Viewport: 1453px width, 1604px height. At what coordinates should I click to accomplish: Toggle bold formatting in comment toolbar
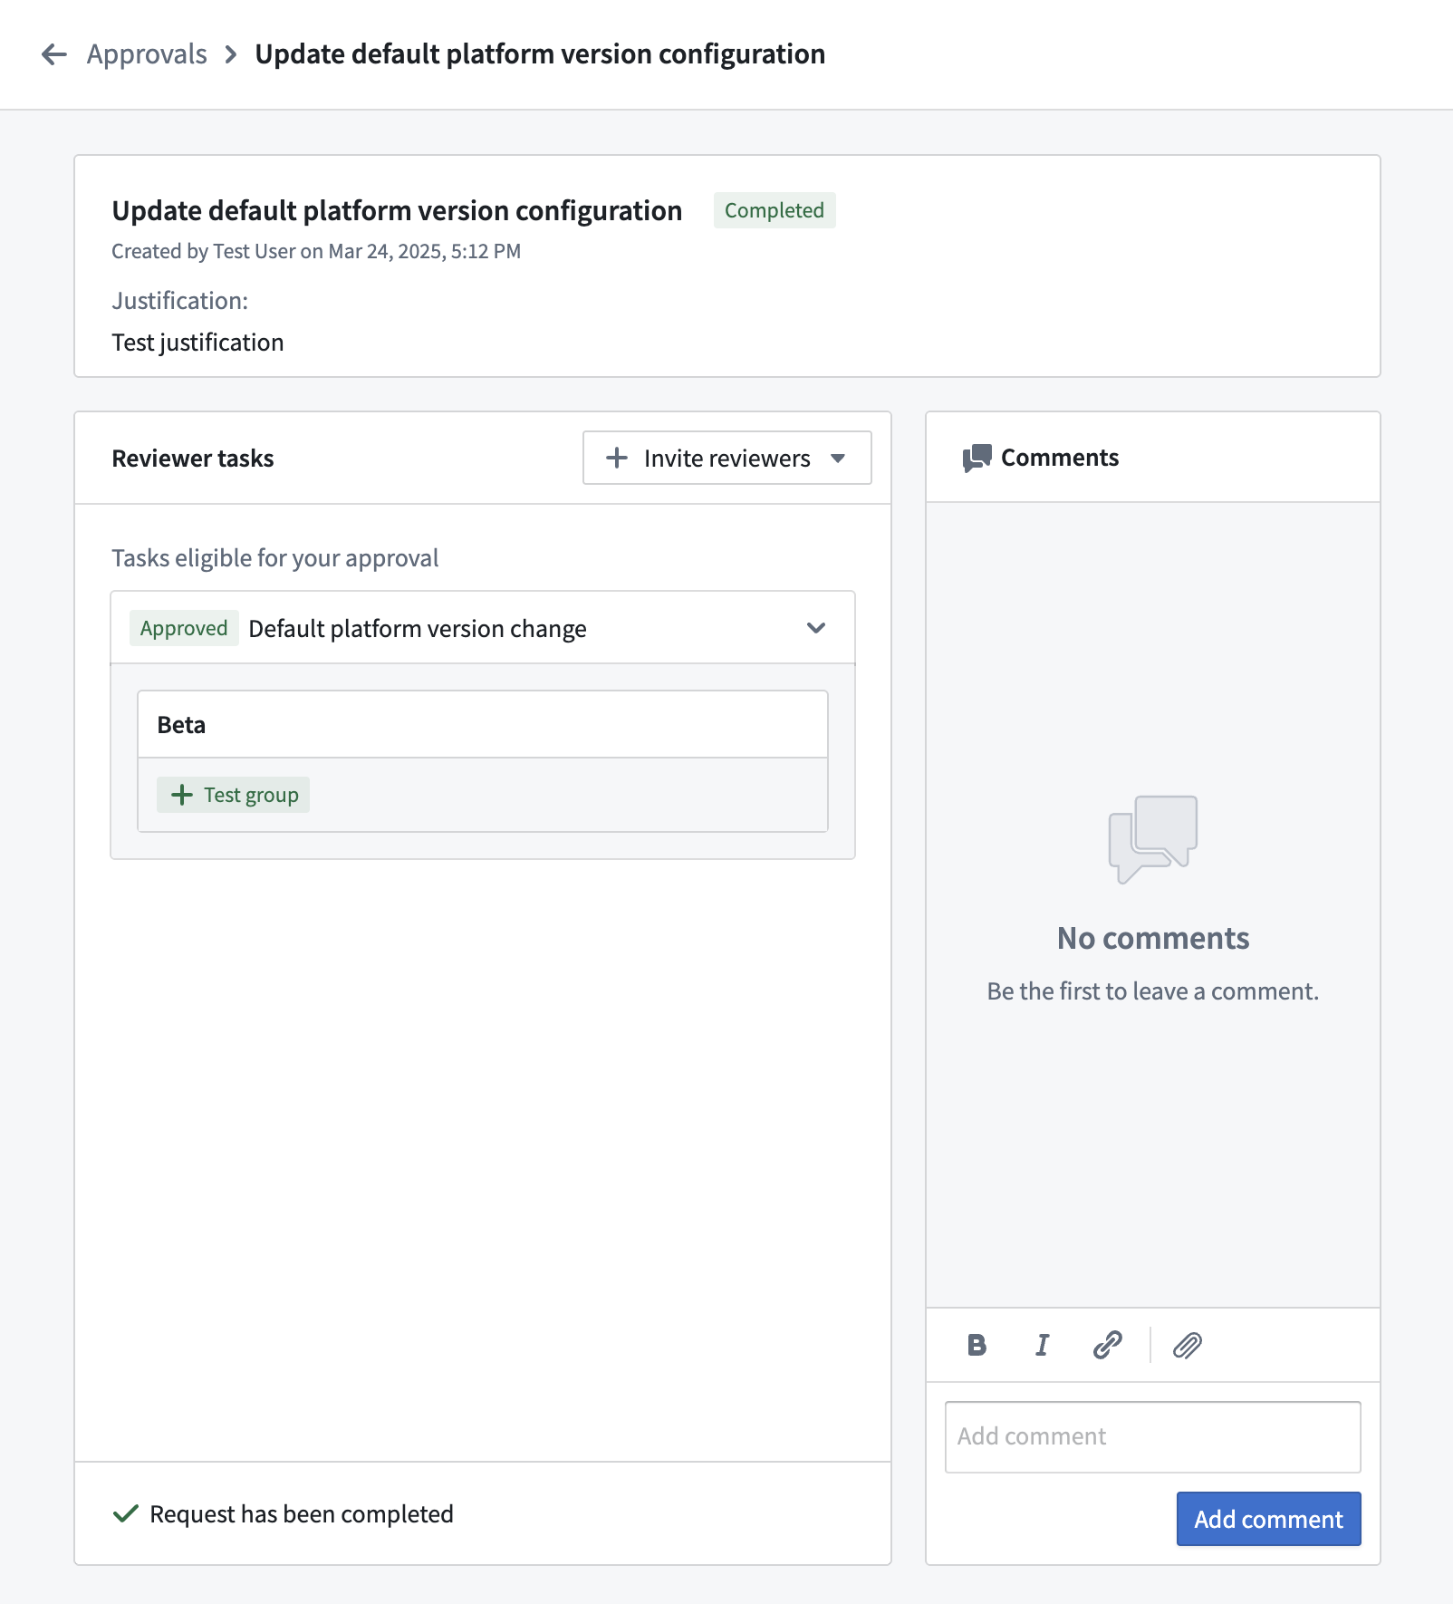(977, 1345)
